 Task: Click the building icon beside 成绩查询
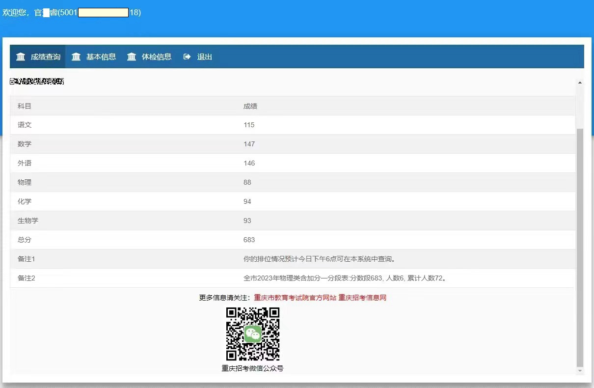coord(21,57)
